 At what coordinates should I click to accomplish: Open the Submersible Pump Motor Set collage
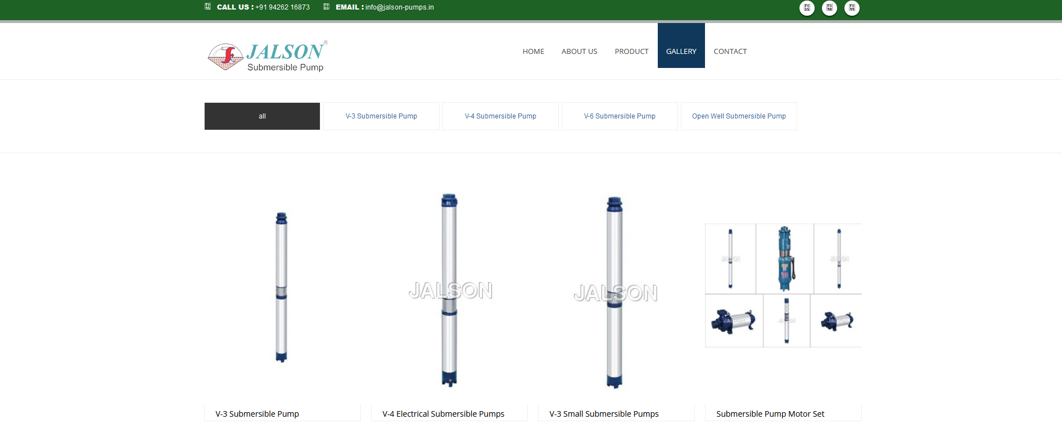coord(783,285)
